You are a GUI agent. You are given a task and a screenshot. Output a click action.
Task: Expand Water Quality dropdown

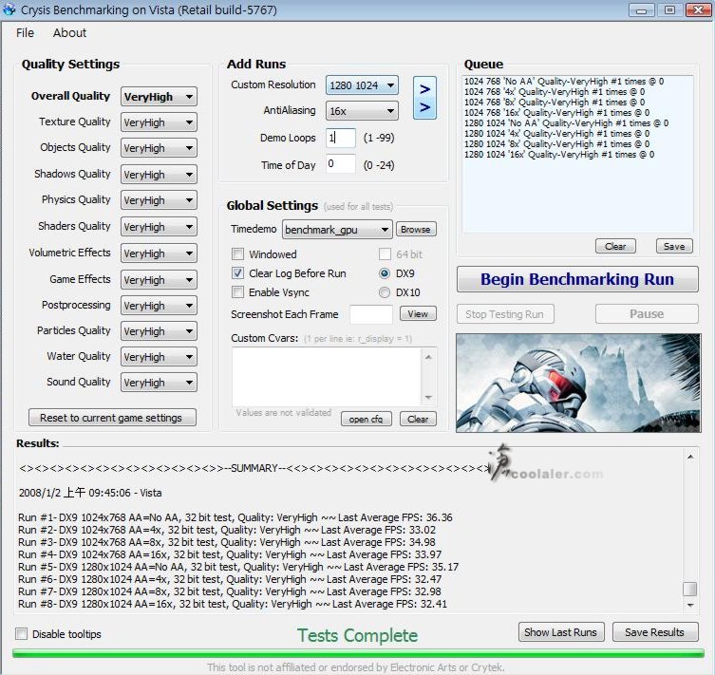(159, 357)
